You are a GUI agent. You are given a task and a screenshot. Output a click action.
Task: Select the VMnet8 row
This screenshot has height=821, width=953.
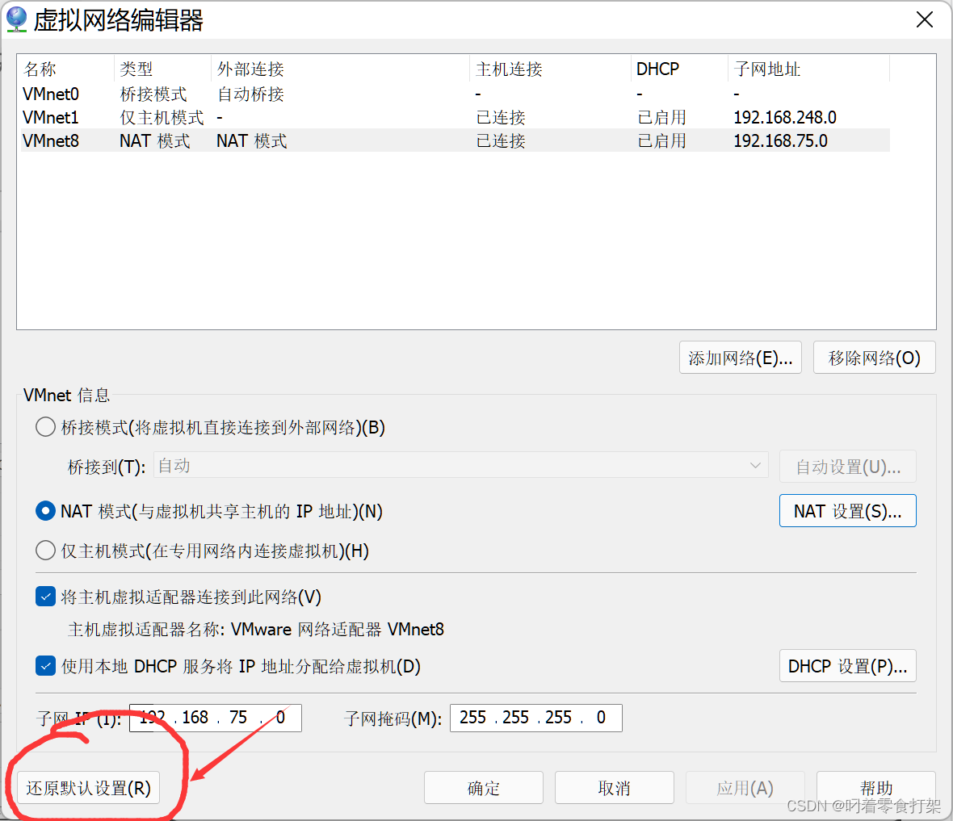[456, 140]
